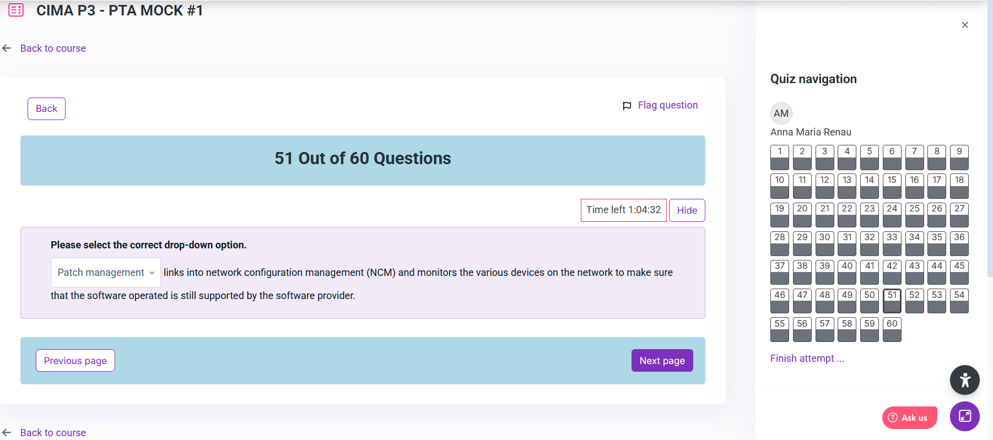993x440 pixels.
Task: Click the pink quiz list icon
Action: (x=16, y=10)
